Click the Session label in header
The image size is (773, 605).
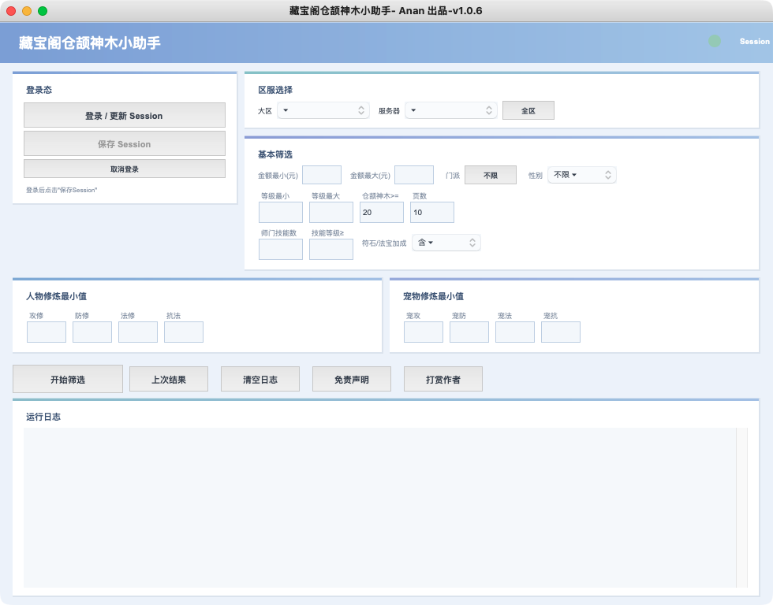[x=754, y=41]
